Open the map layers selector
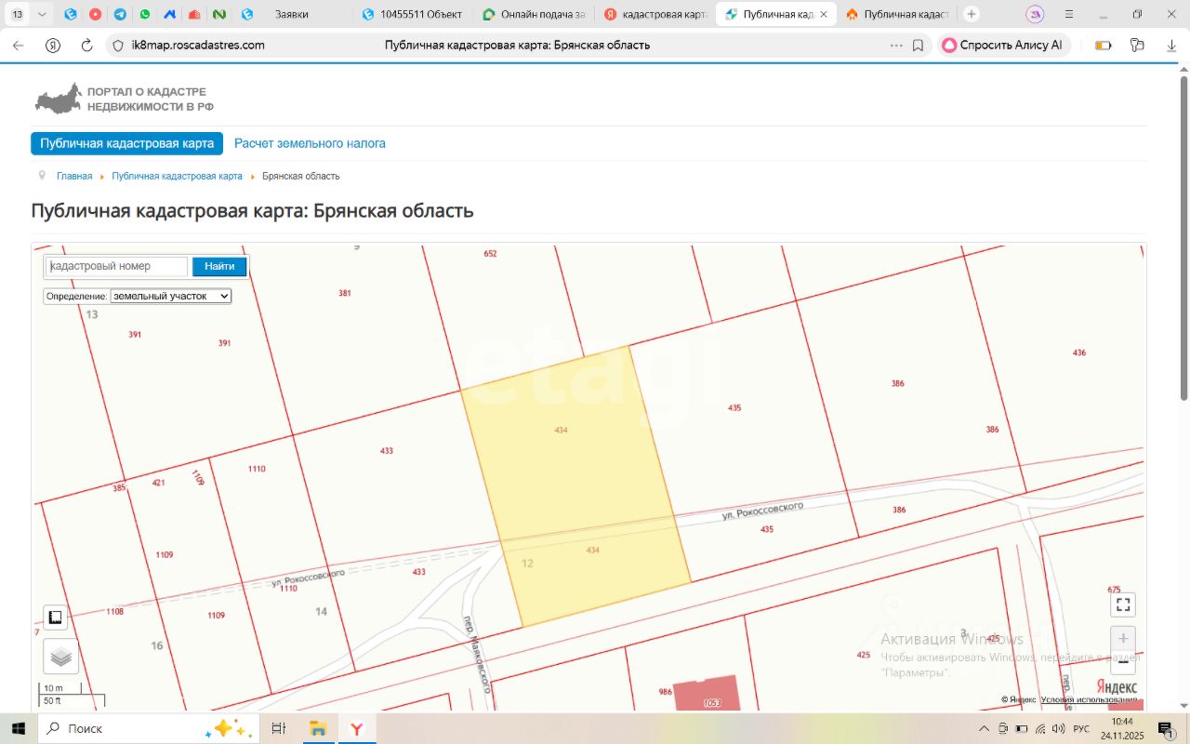This screenshot has height=744, width=1190. click(x=60, y=657)
